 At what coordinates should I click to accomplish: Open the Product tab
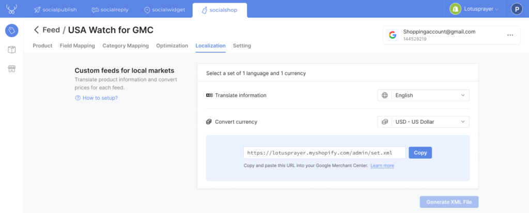(x=42, y=45)
